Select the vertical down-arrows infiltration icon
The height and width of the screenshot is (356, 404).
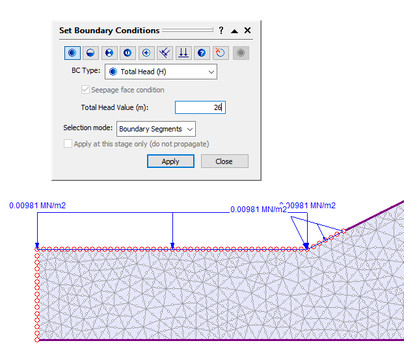click(x=184, y=53)
